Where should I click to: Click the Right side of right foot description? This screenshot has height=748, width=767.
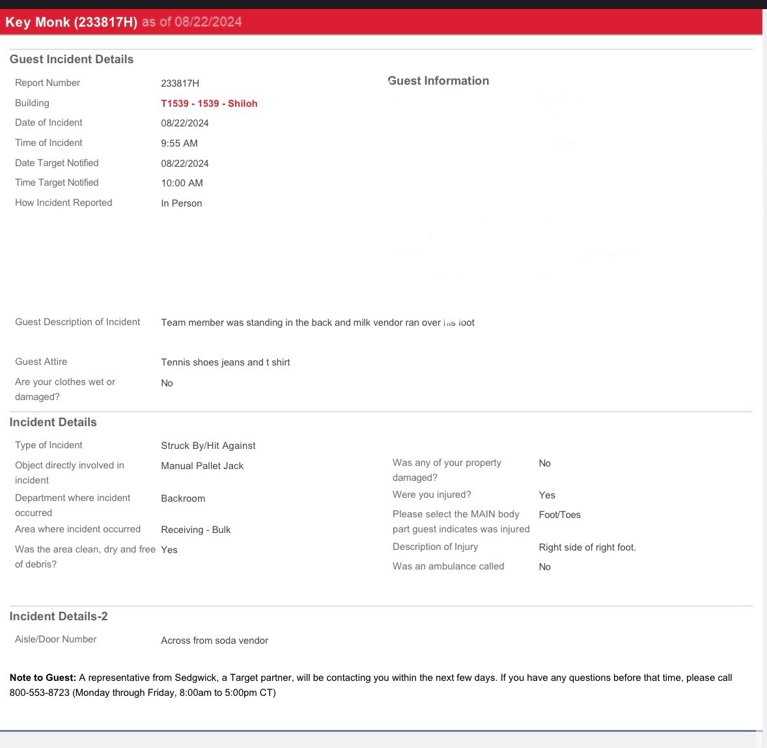[x=587, y=547]
